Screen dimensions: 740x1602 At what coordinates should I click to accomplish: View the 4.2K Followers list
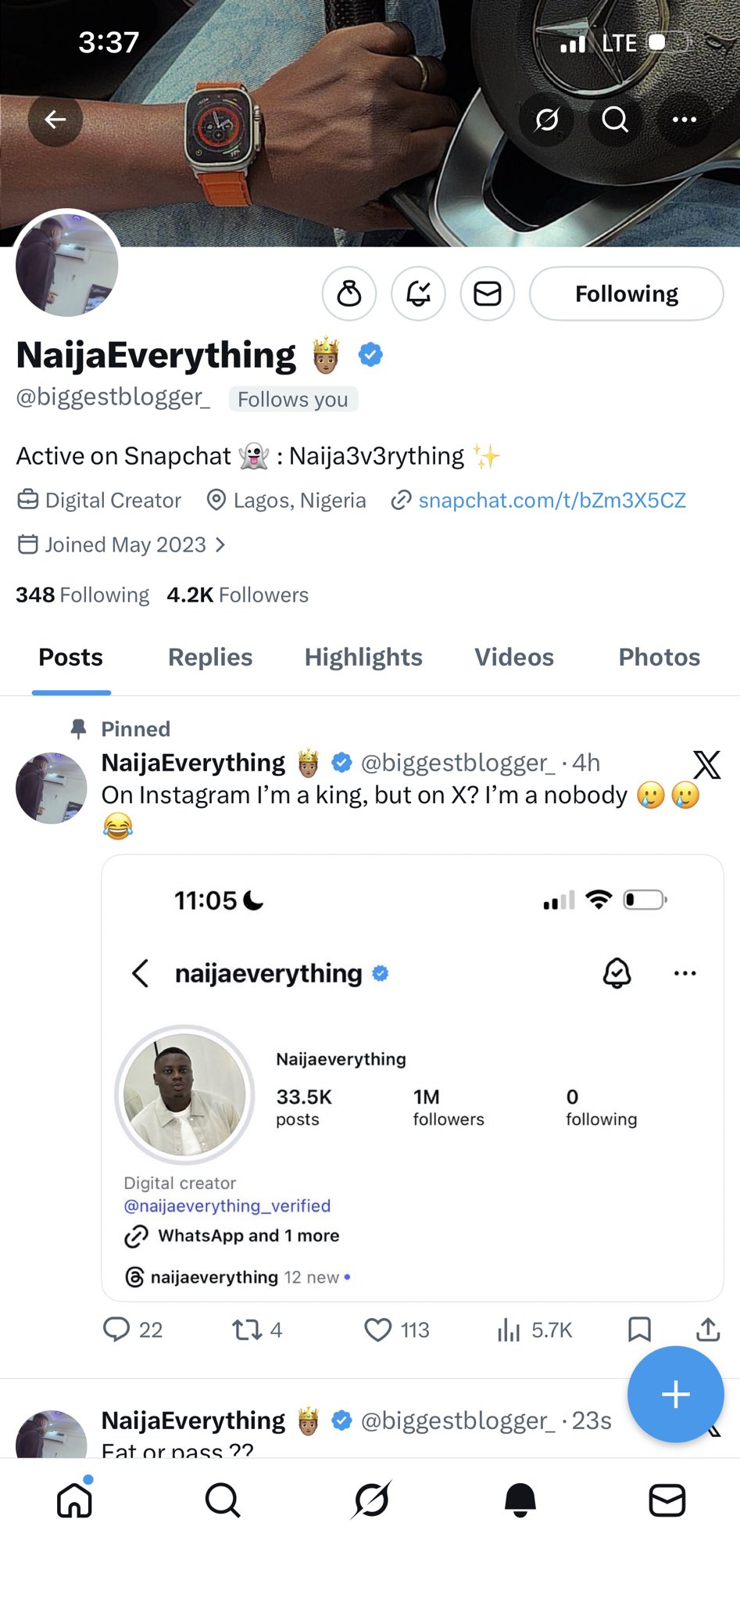click(238, 595)
